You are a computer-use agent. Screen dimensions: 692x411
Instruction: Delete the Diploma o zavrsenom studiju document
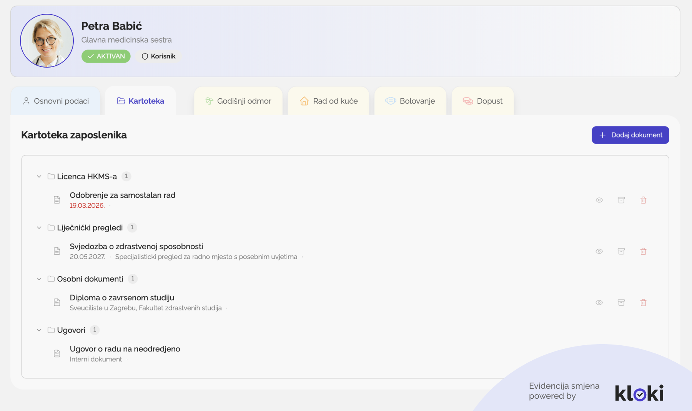pyautogui.click(x=643, y=303)
